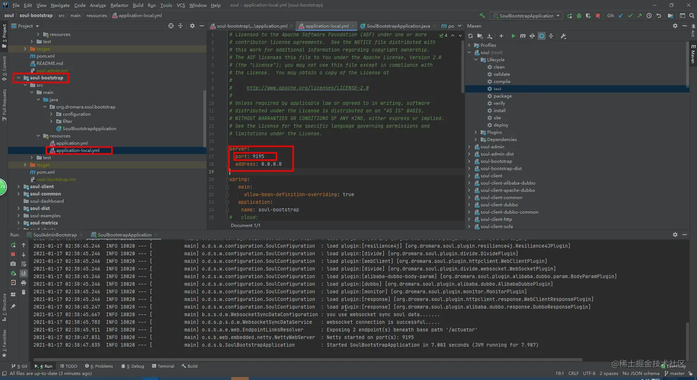Toggle Maven offline mode

coord(532,36)
